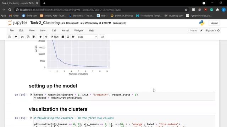This screenshot has height=127, width=227.
Task: Insert a new cell below
Action: [x=16, y=37]
